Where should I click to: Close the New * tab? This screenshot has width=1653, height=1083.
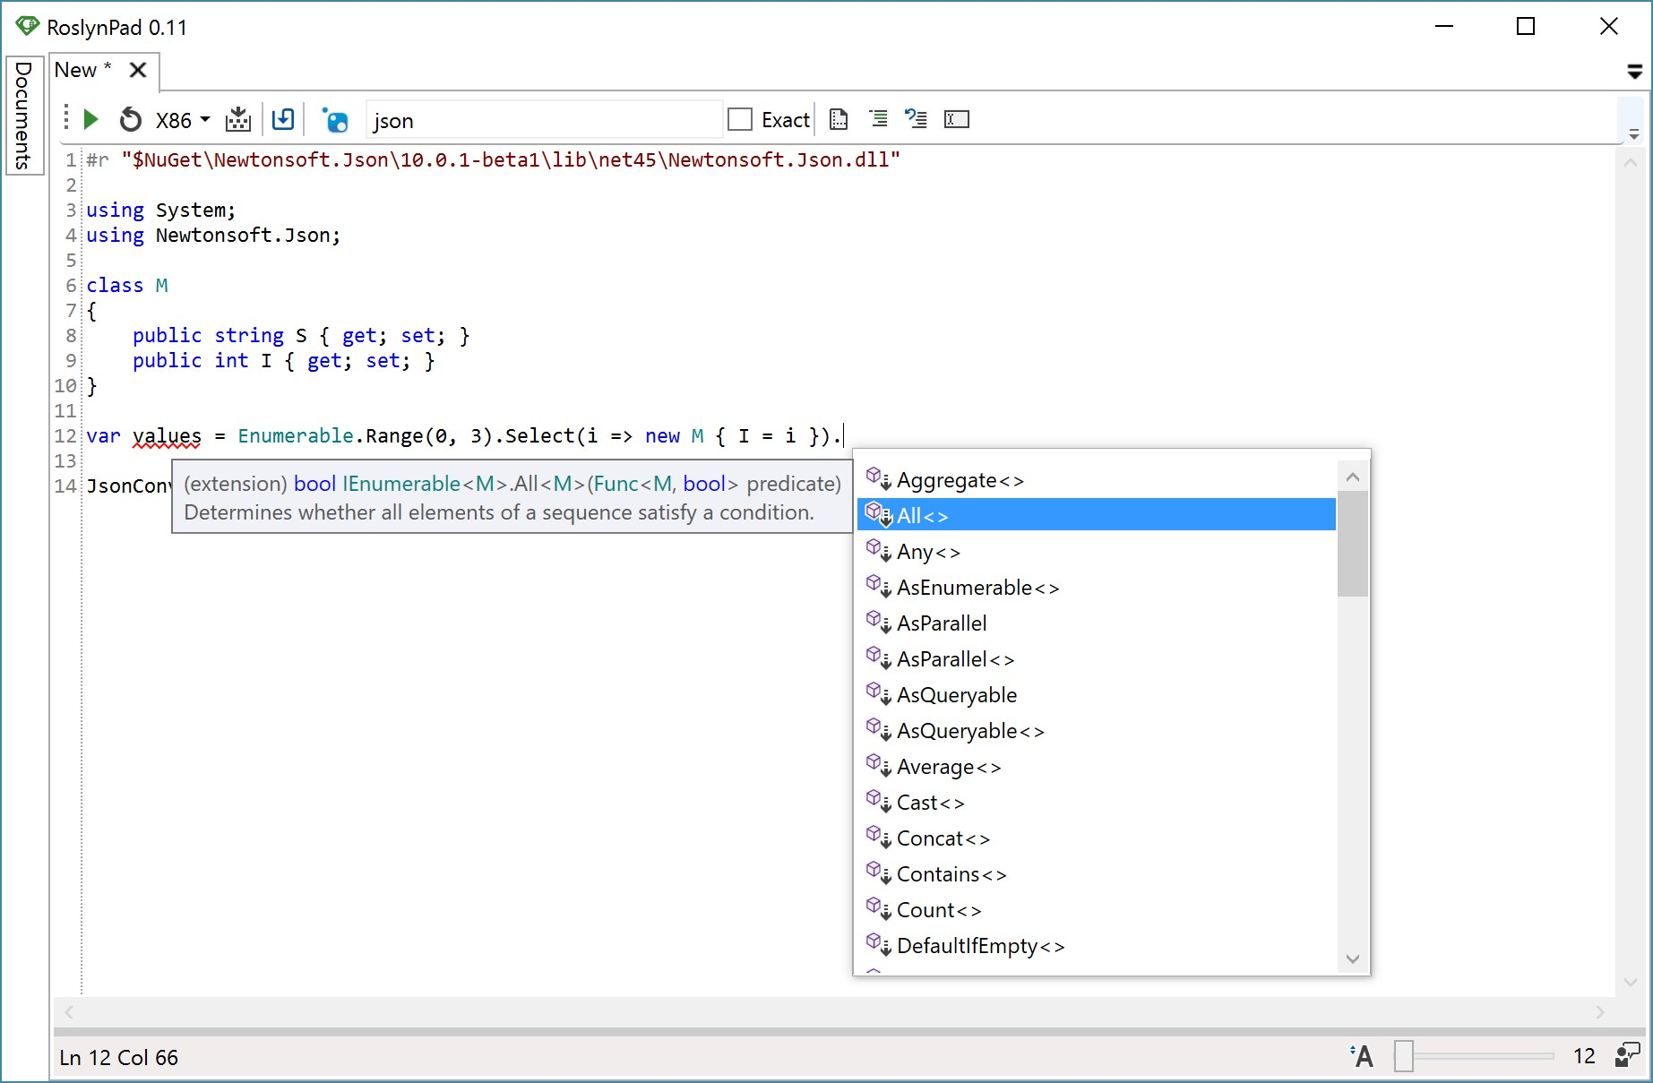(138, 70)
